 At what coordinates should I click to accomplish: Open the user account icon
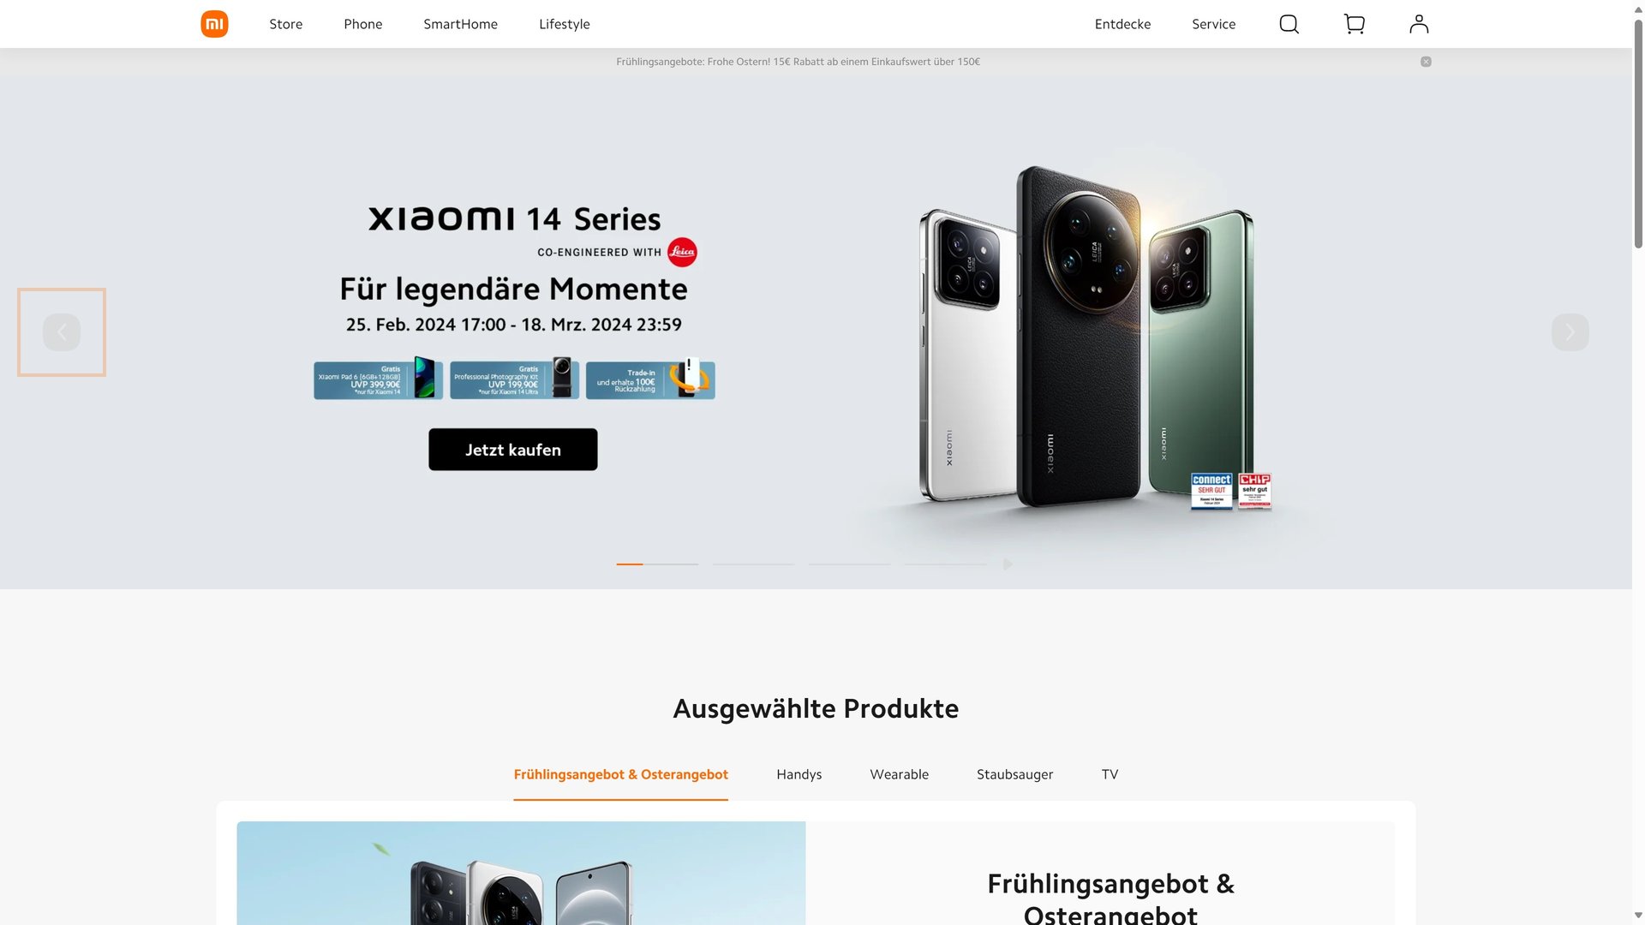(1419, 24)
